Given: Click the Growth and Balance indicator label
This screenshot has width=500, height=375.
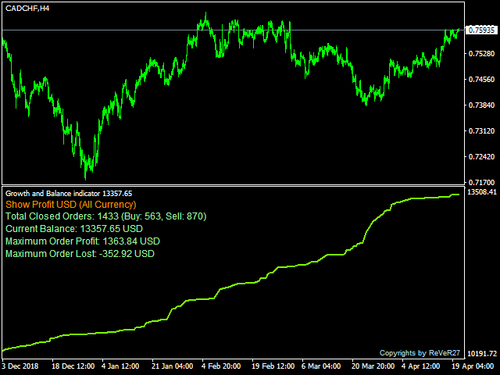Looking at the screenshot, I should [69, 194].
